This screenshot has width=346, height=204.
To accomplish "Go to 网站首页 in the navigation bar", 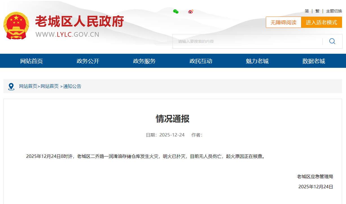I will coord(31,61).
